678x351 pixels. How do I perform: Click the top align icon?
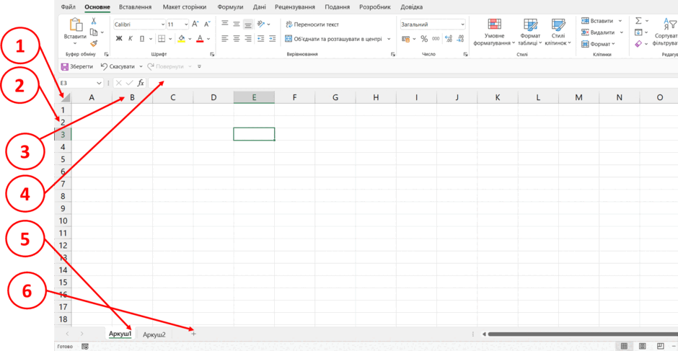coord(224,25)
